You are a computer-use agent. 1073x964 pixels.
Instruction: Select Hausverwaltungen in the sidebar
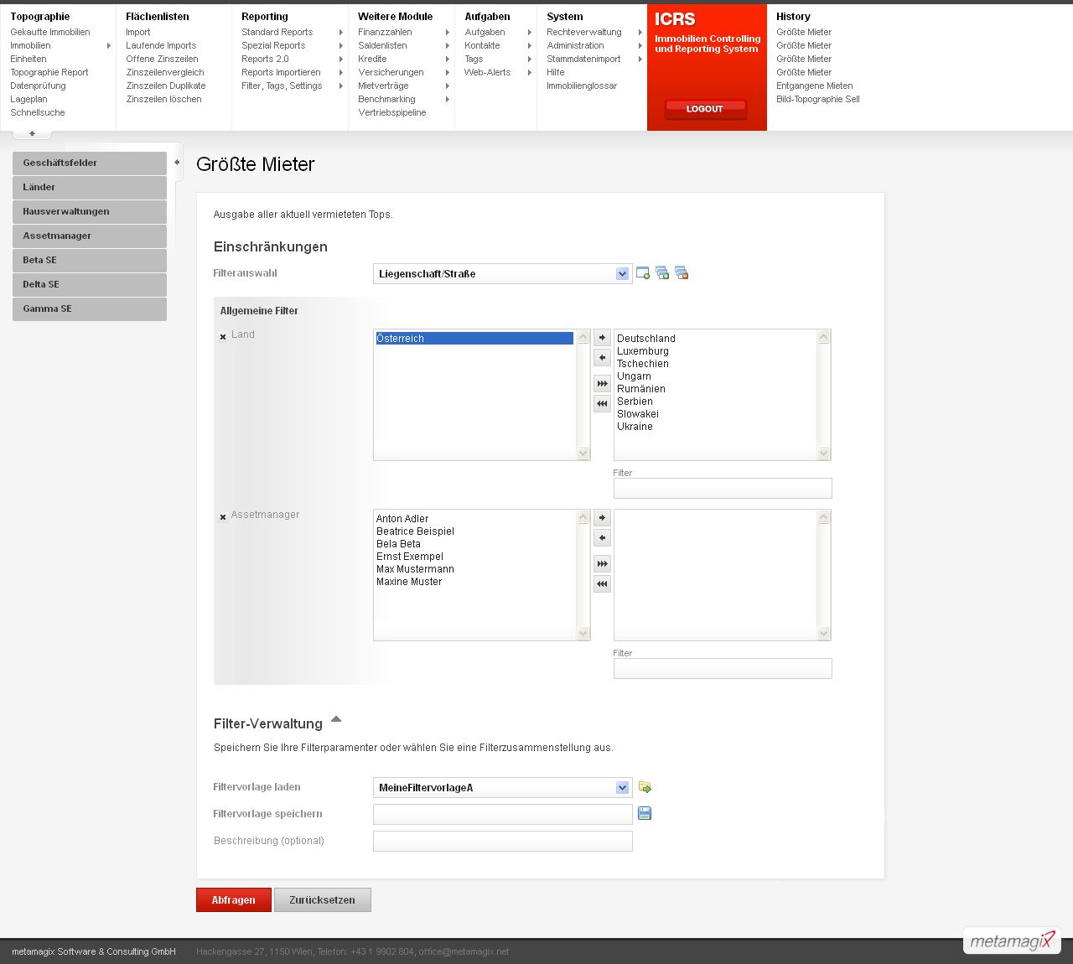[x=90, y=211]
